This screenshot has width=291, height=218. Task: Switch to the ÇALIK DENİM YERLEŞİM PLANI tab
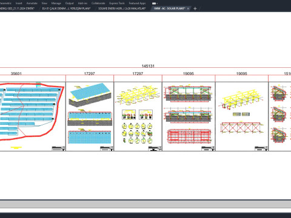(x=66, y=8)
